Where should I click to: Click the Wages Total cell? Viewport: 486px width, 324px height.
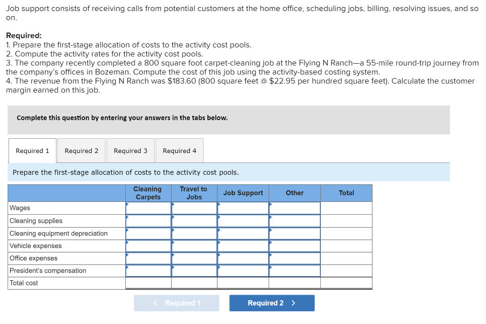[346, 208]
